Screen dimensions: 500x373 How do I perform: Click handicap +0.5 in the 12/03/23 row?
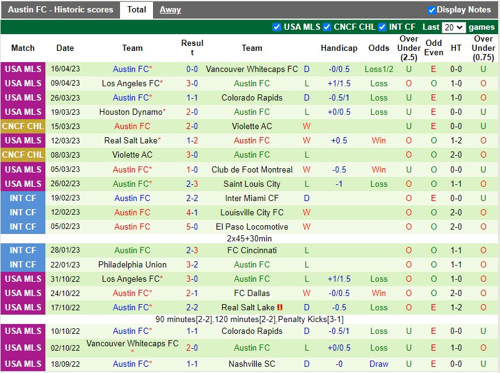point(339,141)
